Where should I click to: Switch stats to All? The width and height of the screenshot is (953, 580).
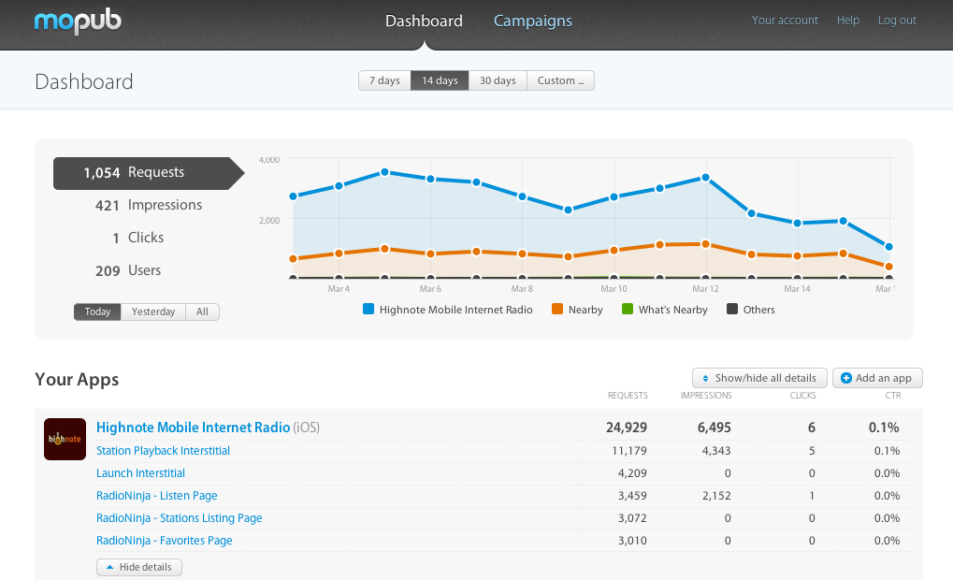coord(202,312)
